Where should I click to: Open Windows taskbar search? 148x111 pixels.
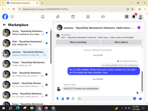click(x=10, y=108)
